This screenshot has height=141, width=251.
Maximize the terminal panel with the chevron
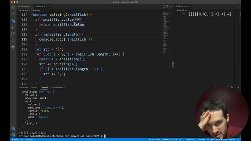pos(235,87)
